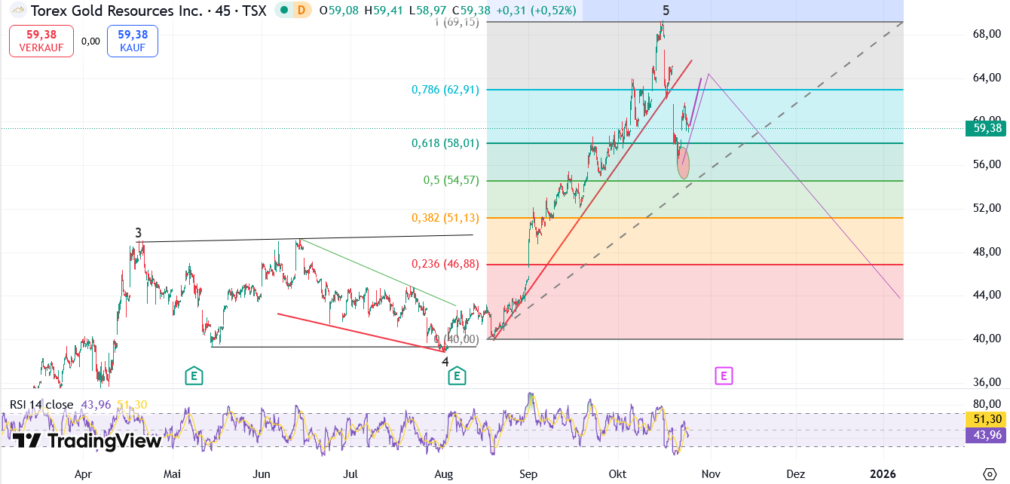Click the TradingView logo
Viewport: 1010px width, 484px height.
point(87,441)
